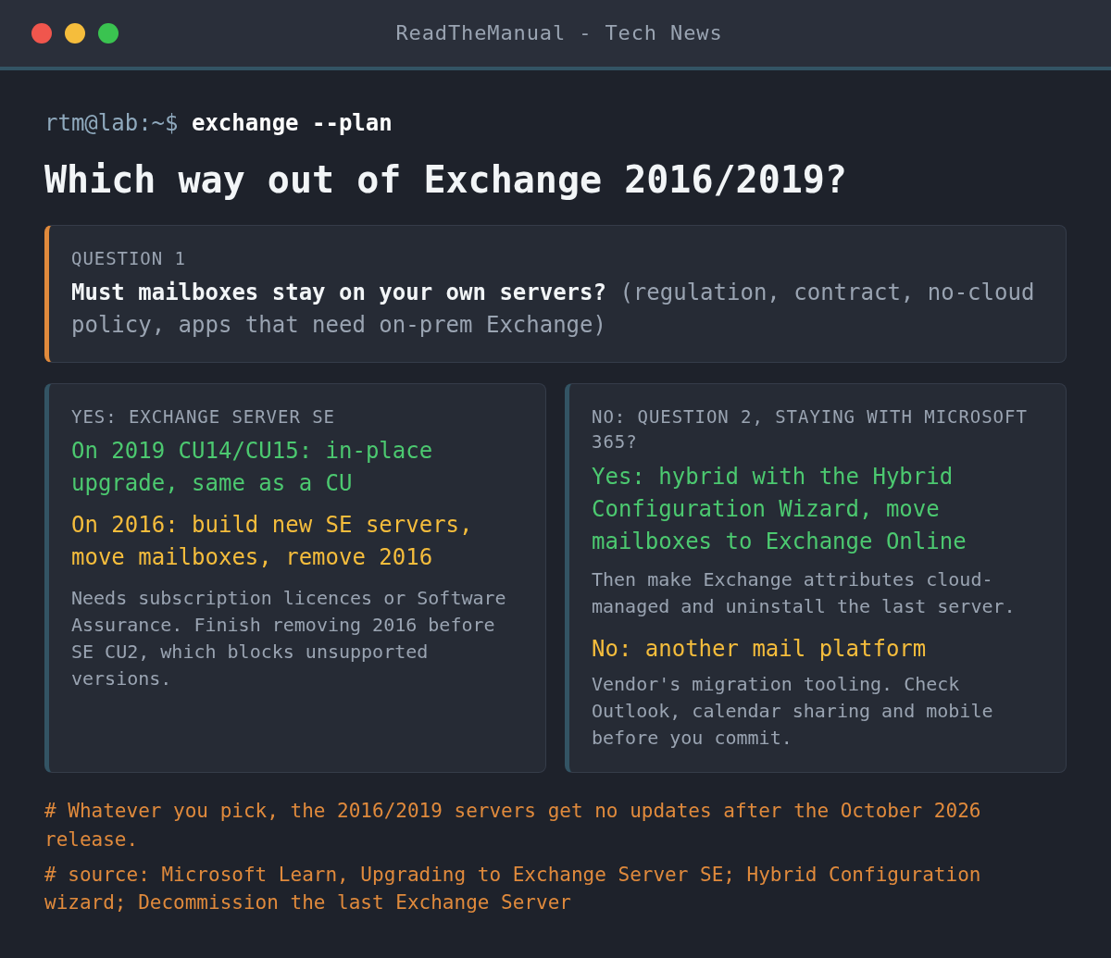Click the 'YES: EXCHANGE SERVER SE' label
This screenshot has width=1111, height=958.
[203, 417]
